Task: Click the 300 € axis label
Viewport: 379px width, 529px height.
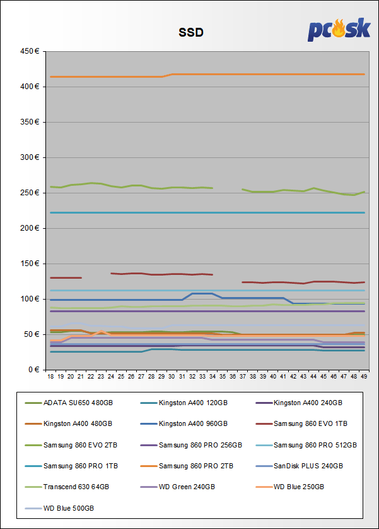Action: pos(30,157)
